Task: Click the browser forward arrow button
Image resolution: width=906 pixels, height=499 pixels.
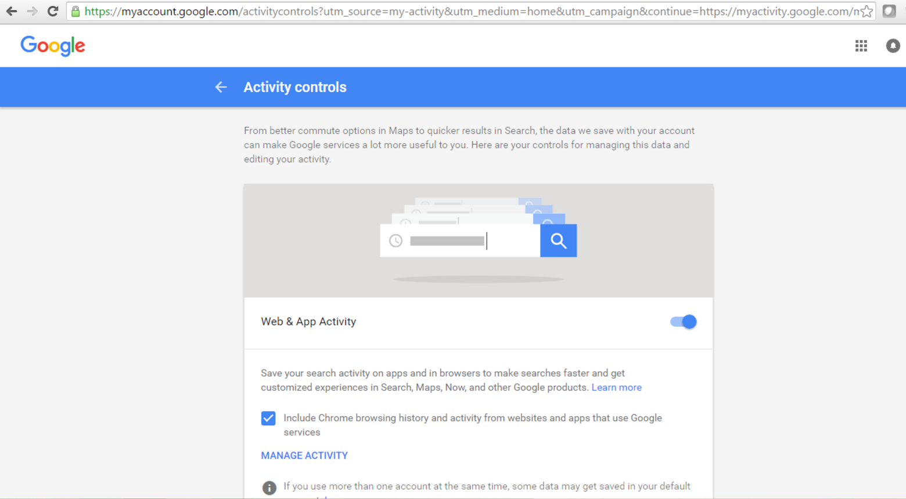Action: 32,11
